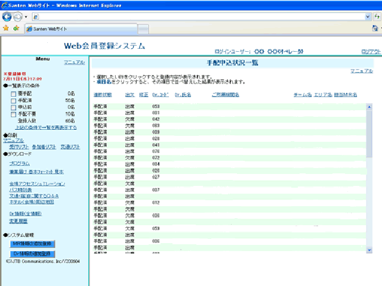Click the ログアウト link

371,52
